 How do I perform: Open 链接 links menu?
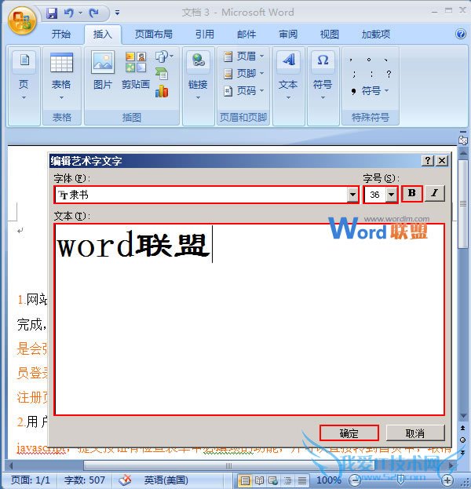pos(198,76)
